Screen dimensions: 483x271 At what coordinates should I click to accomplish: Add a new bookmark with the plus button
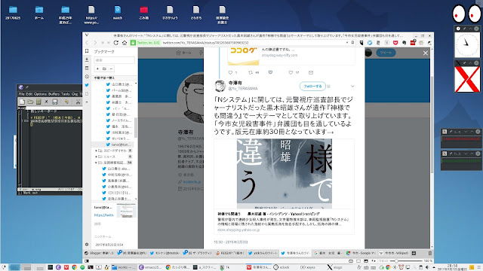point(97,69)
